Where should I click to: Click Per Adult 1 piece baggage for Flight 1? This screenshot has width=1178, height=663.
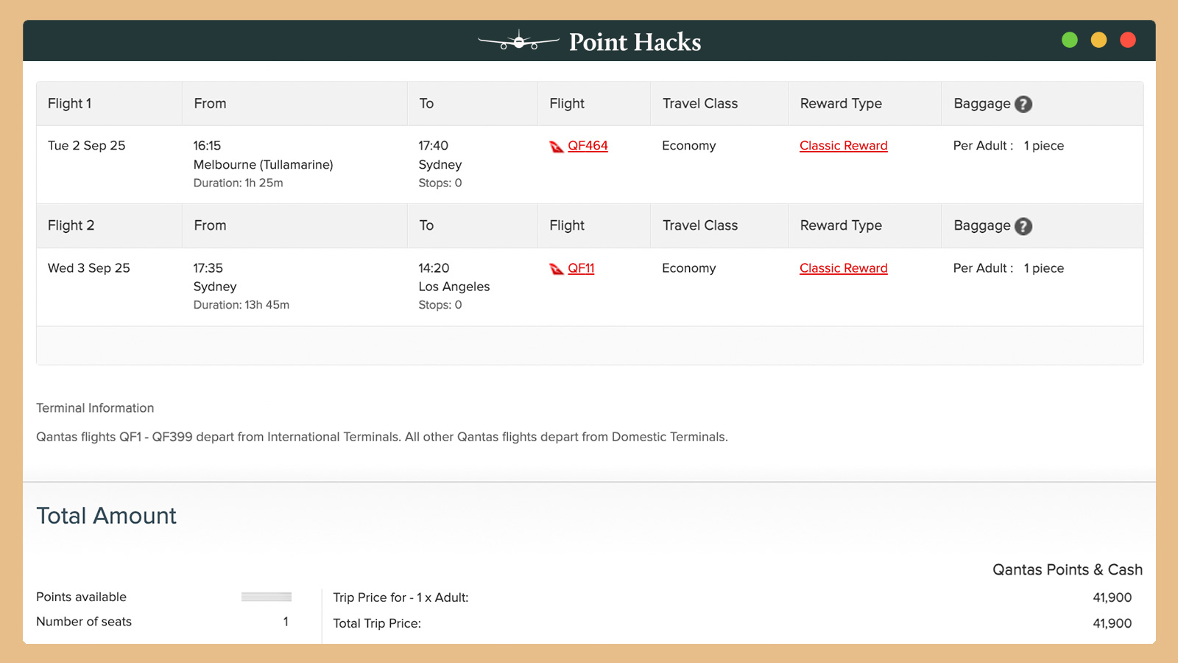tap(1009, 146)
